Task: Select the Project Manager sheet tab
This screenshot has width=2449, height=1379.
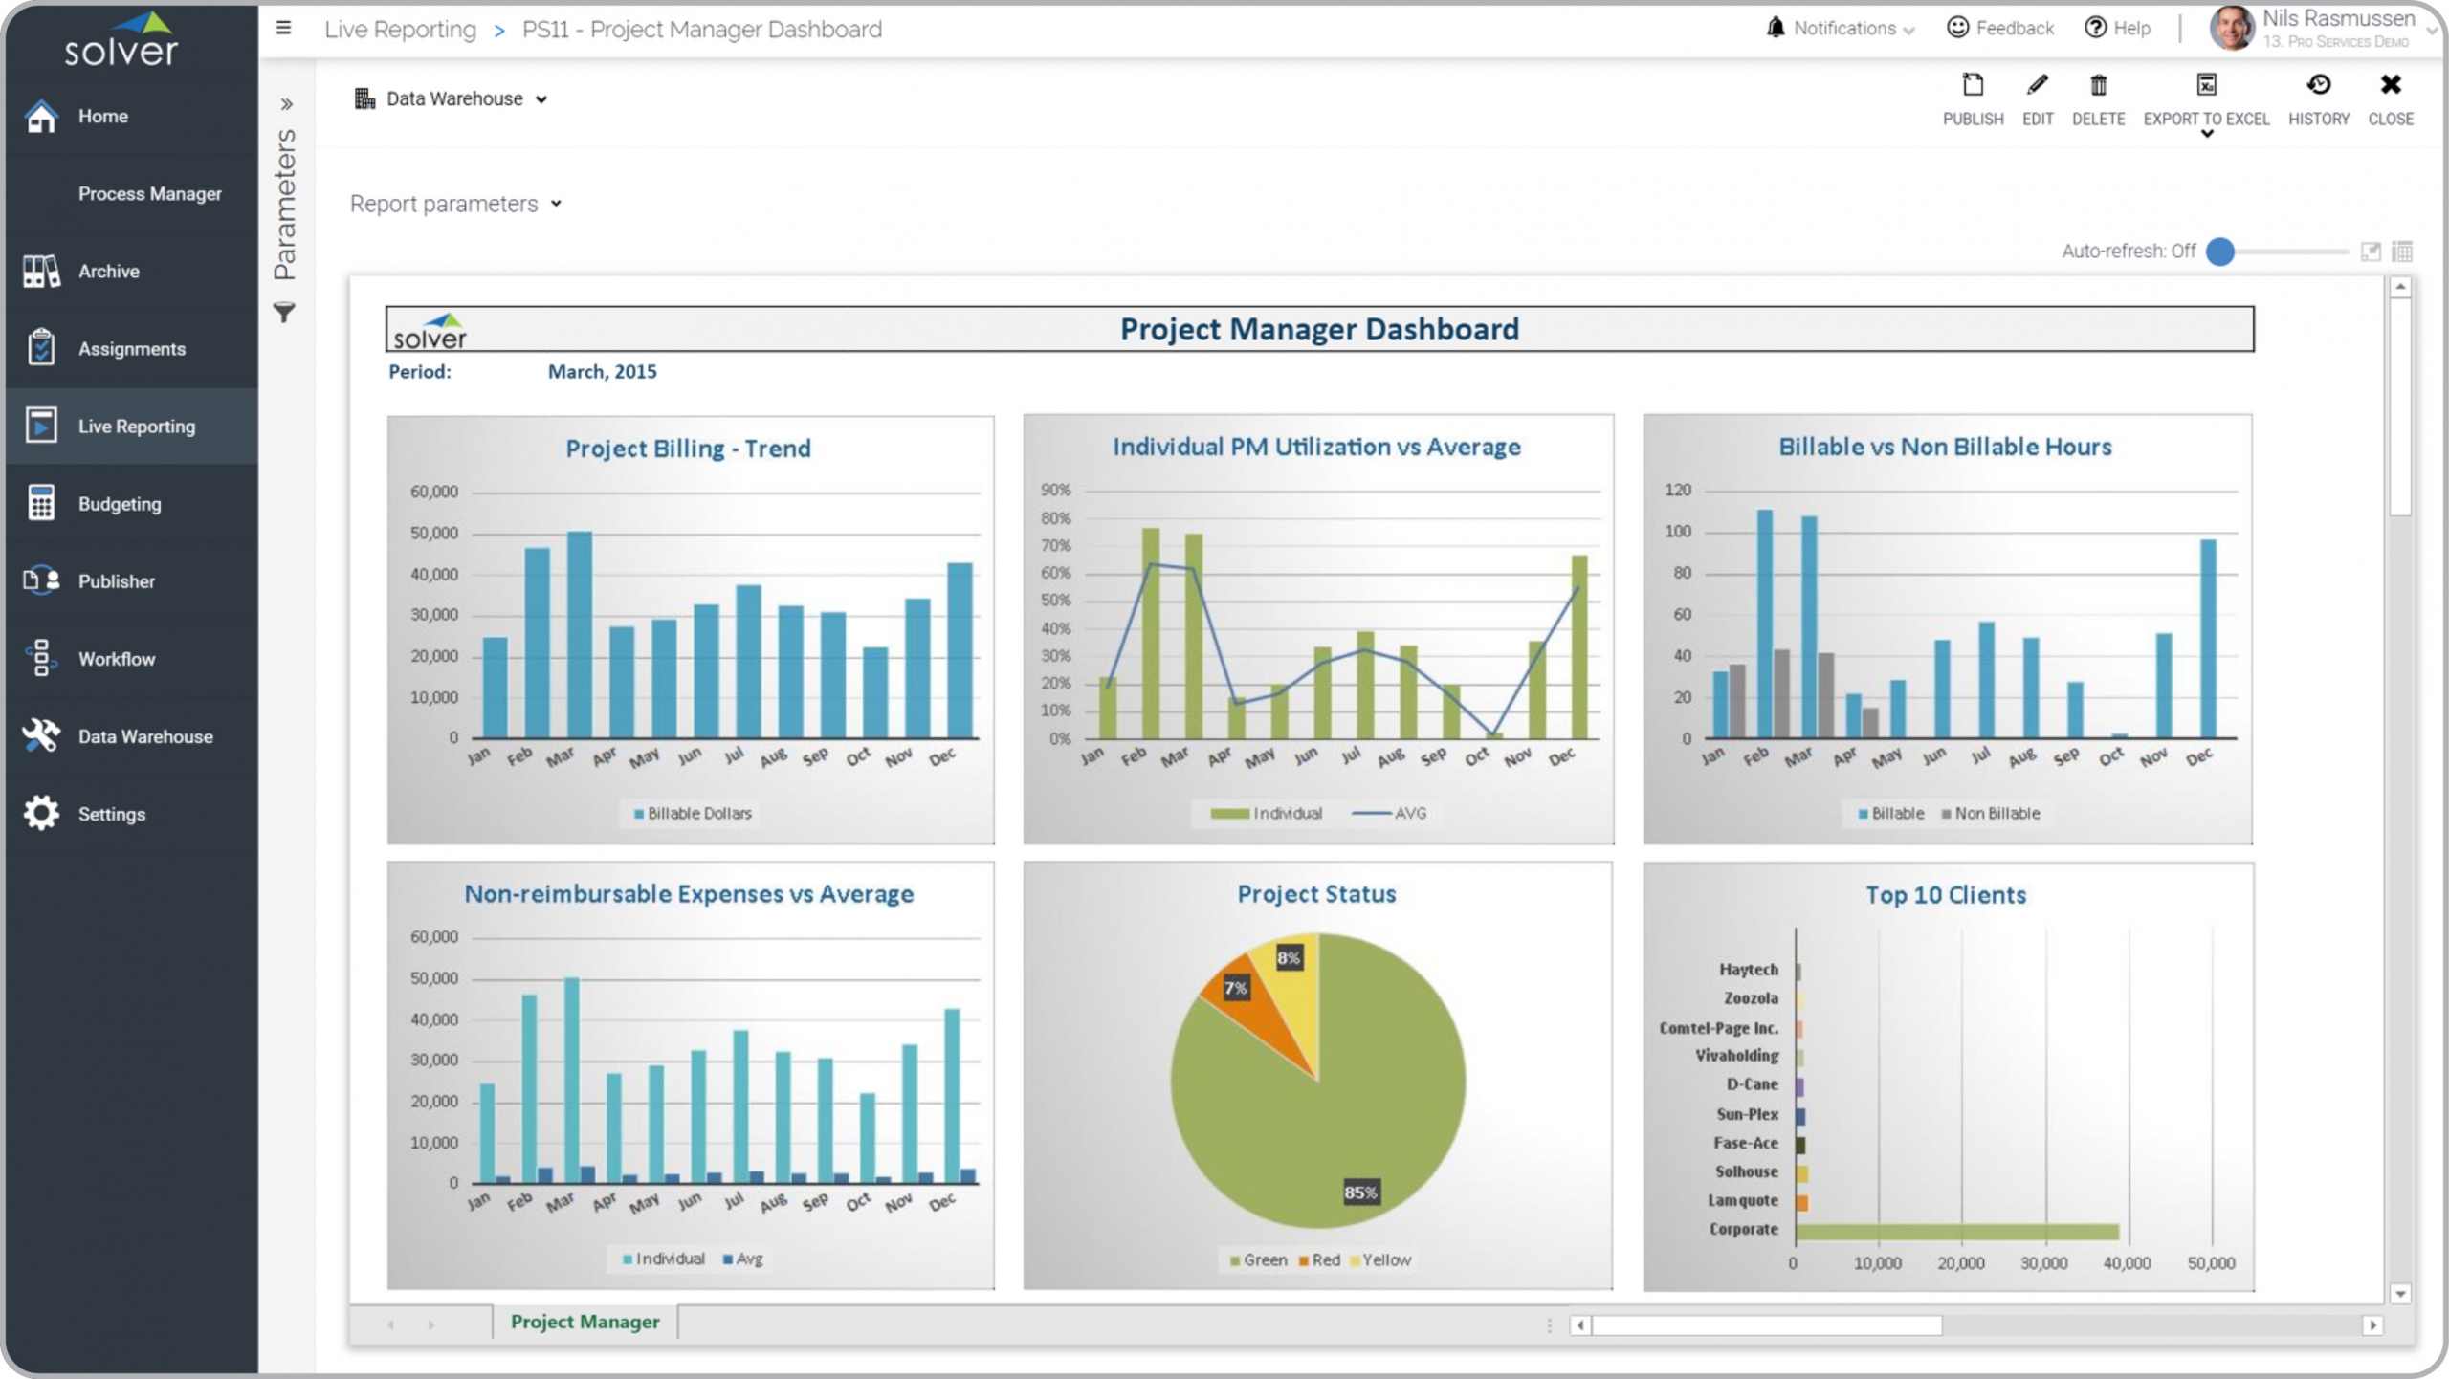Action: 585,1322
